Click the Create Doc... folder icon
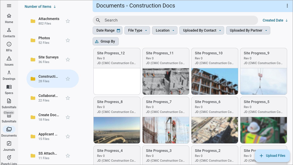293x165 pixels. click(33, 117)
